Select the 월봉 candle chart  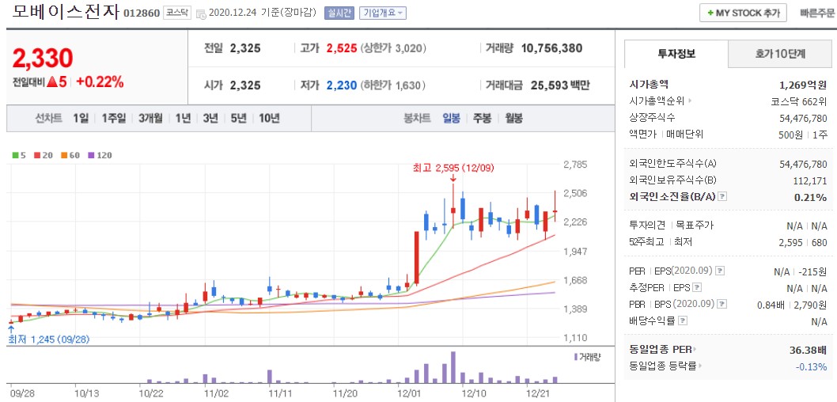[x=513, y=118]
